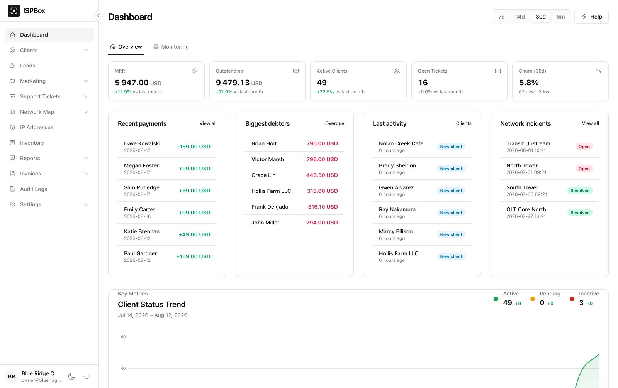This screenshot has height=388, width=618.
Task: View all recent payments
Action: point(208,123)
